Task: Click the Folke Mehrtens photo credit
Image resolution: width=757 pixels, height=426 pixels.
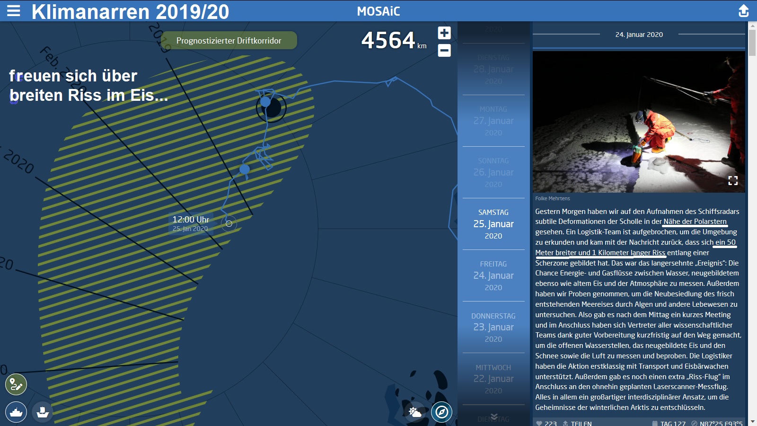Action: click(553, 198)
